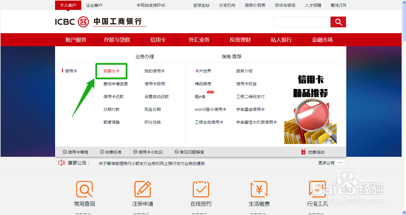Viewport: 406px width, 215px height.
Task: Click the speaker announcement icon
Action: pyautogui.click(x=61, y=163)
